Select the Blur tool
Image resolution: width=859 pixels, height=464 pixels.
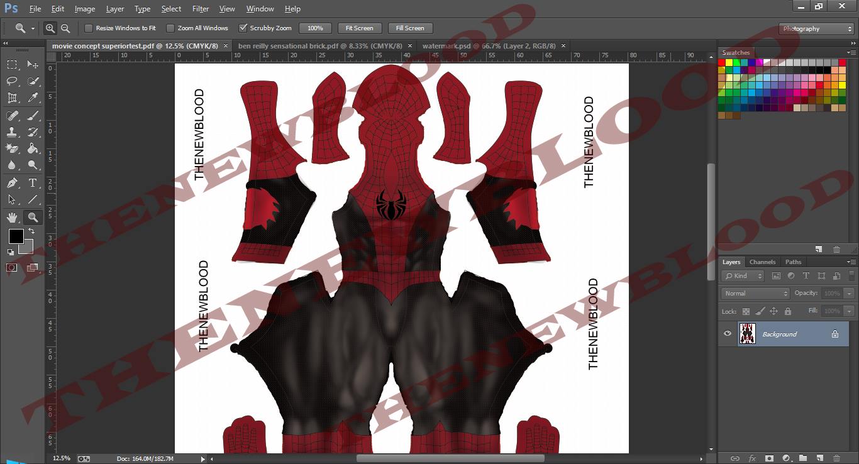[x=12, y=165]
